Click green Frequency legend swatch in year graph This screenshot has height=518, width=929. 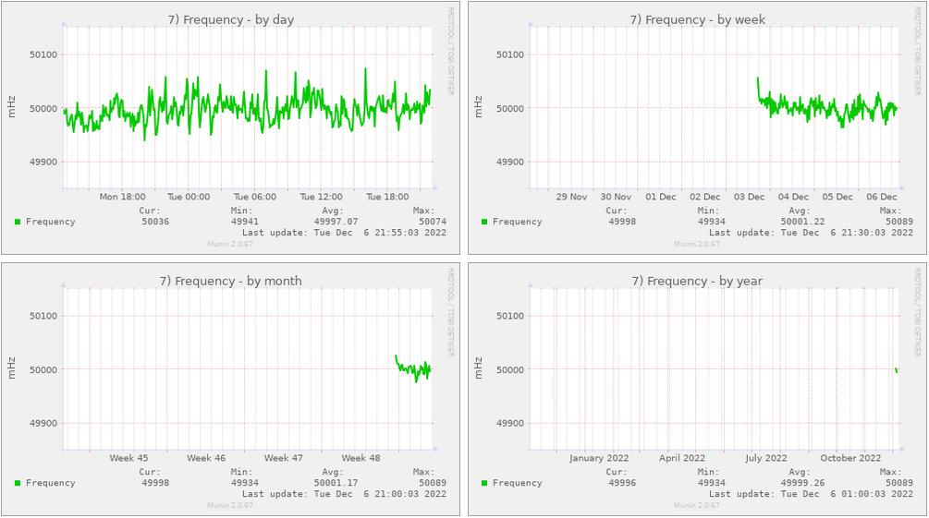[x=484, y=483]
